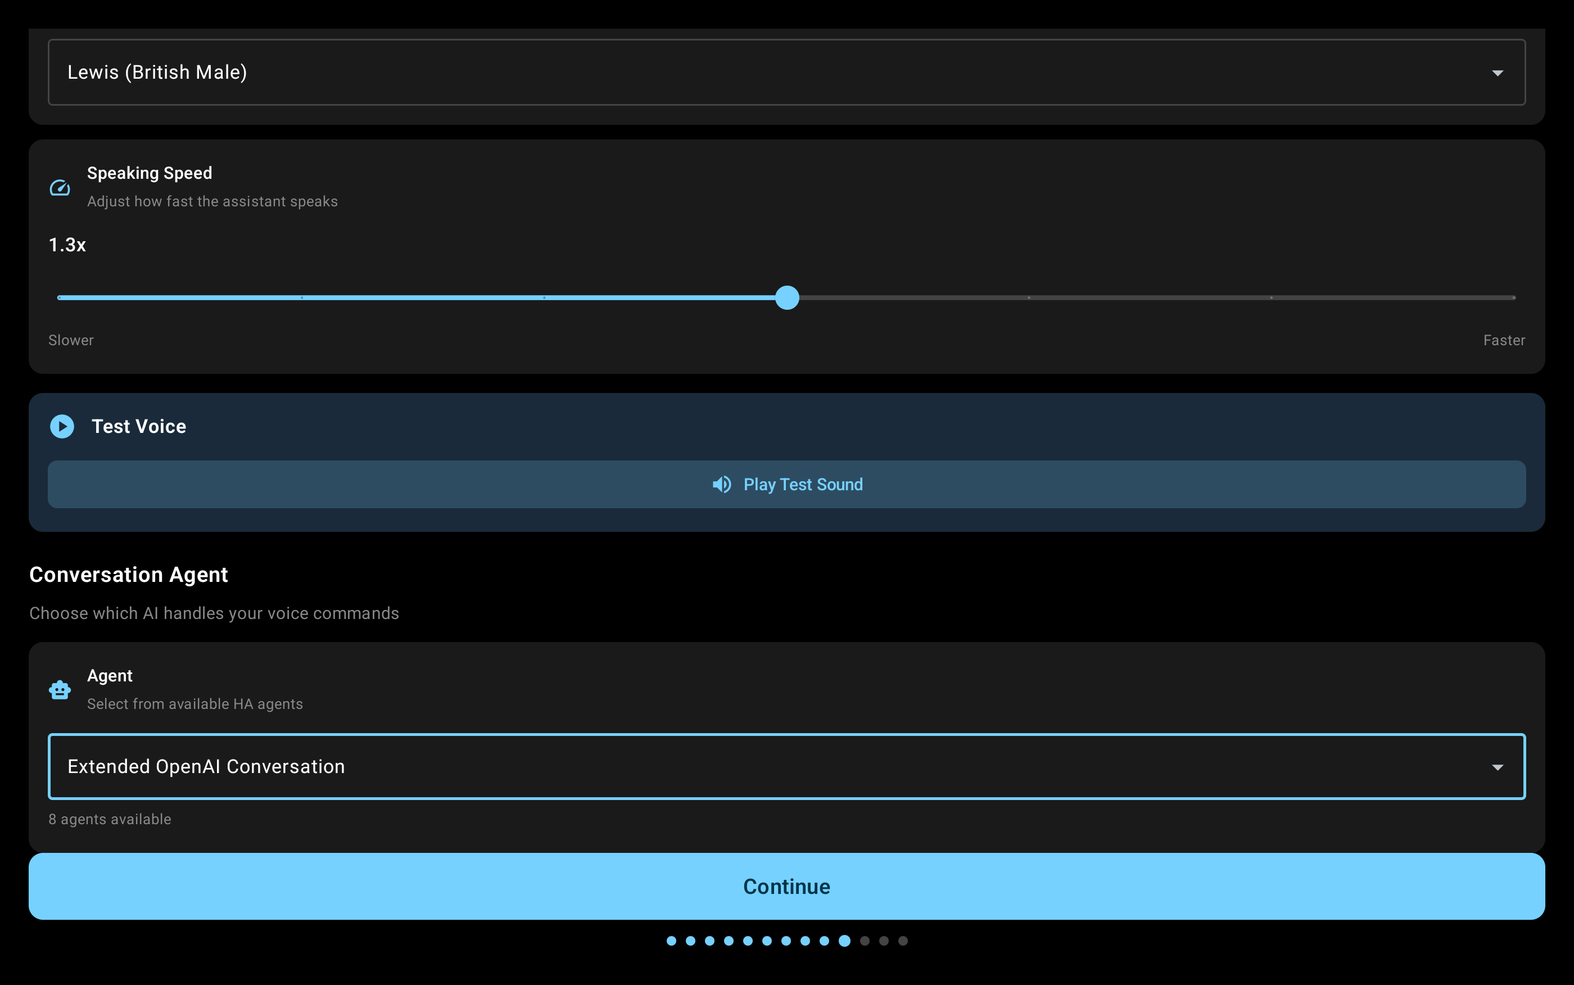Click the Test Voice heading
Viewport: 1574px width, 985px height.
click(x=139, y=427)
